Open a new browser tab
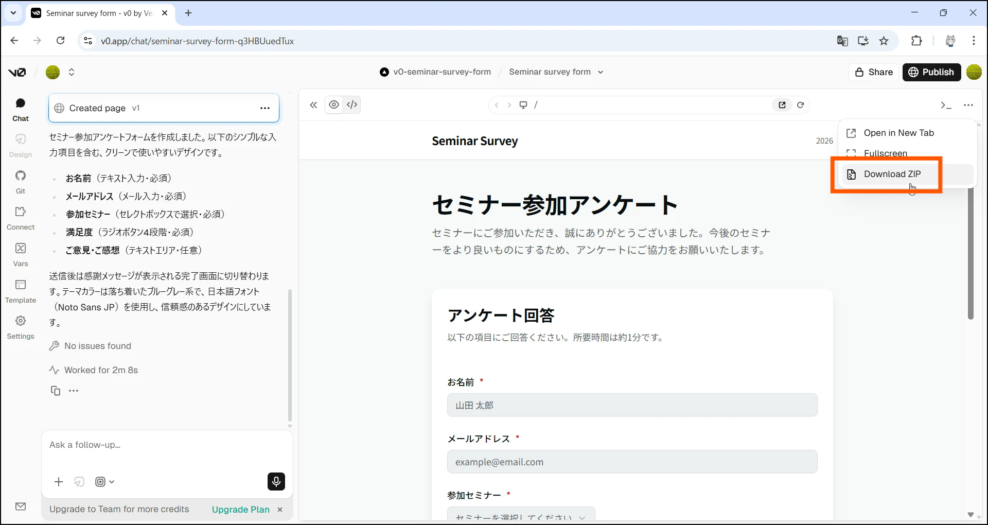988x525 pixels. pos(188,13)
